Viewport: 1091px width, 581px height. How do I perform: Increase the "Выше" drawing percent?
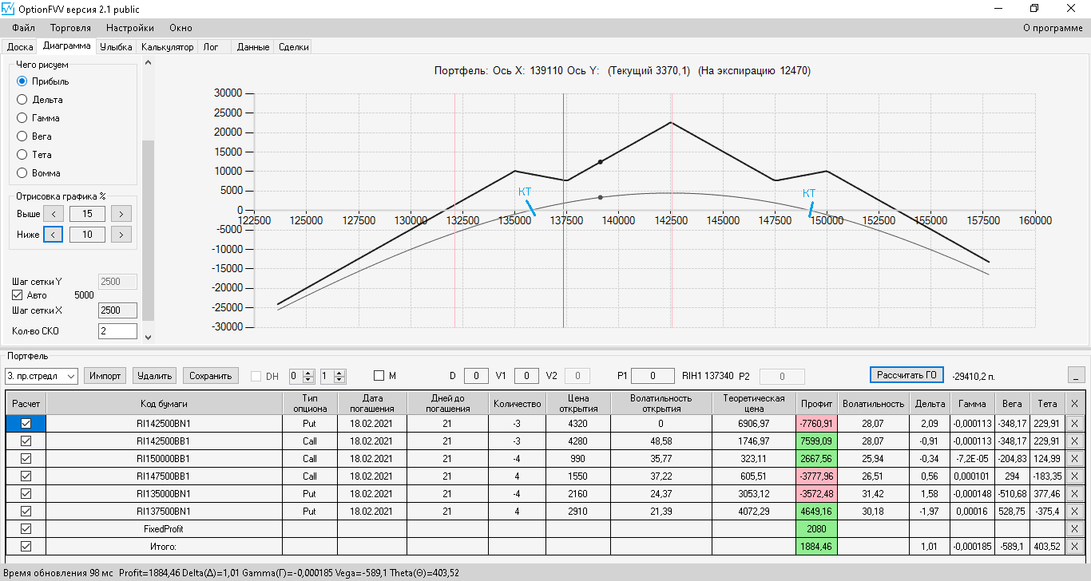coord(121,213)
